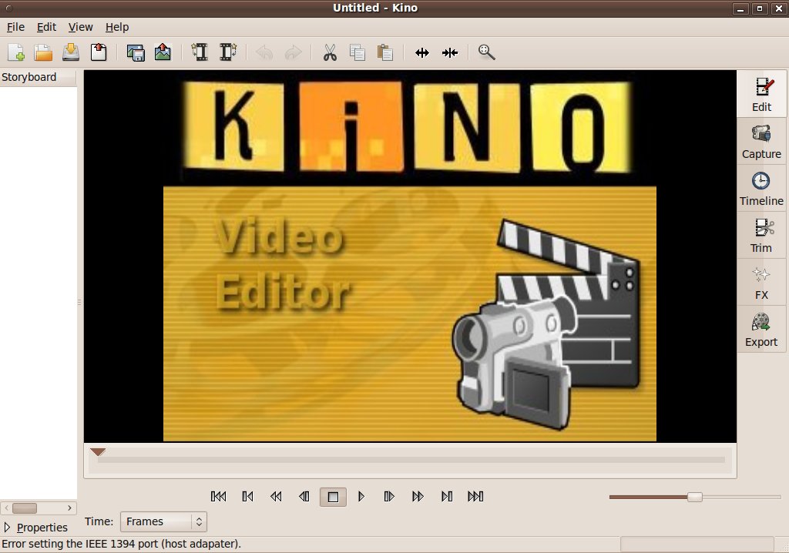The image size is (789, 553).
Task: Open the Timeline view
Action: 761,188
